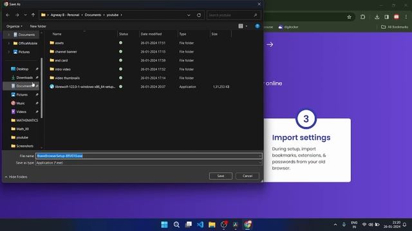
Task: Click Agneay B - Personal breadcrumb
Action: click(x=65, y=15)
